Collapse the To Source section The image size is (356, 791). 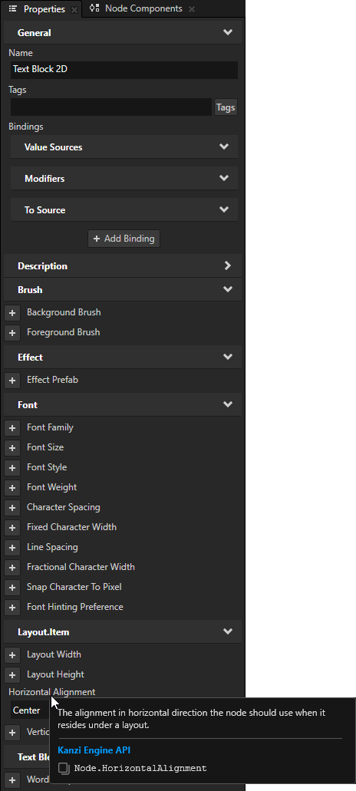point(224,210)
